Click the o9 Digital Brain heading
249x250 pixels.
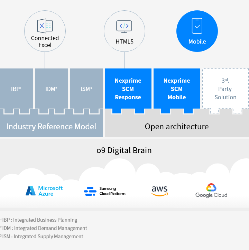(x=124, y=150)
